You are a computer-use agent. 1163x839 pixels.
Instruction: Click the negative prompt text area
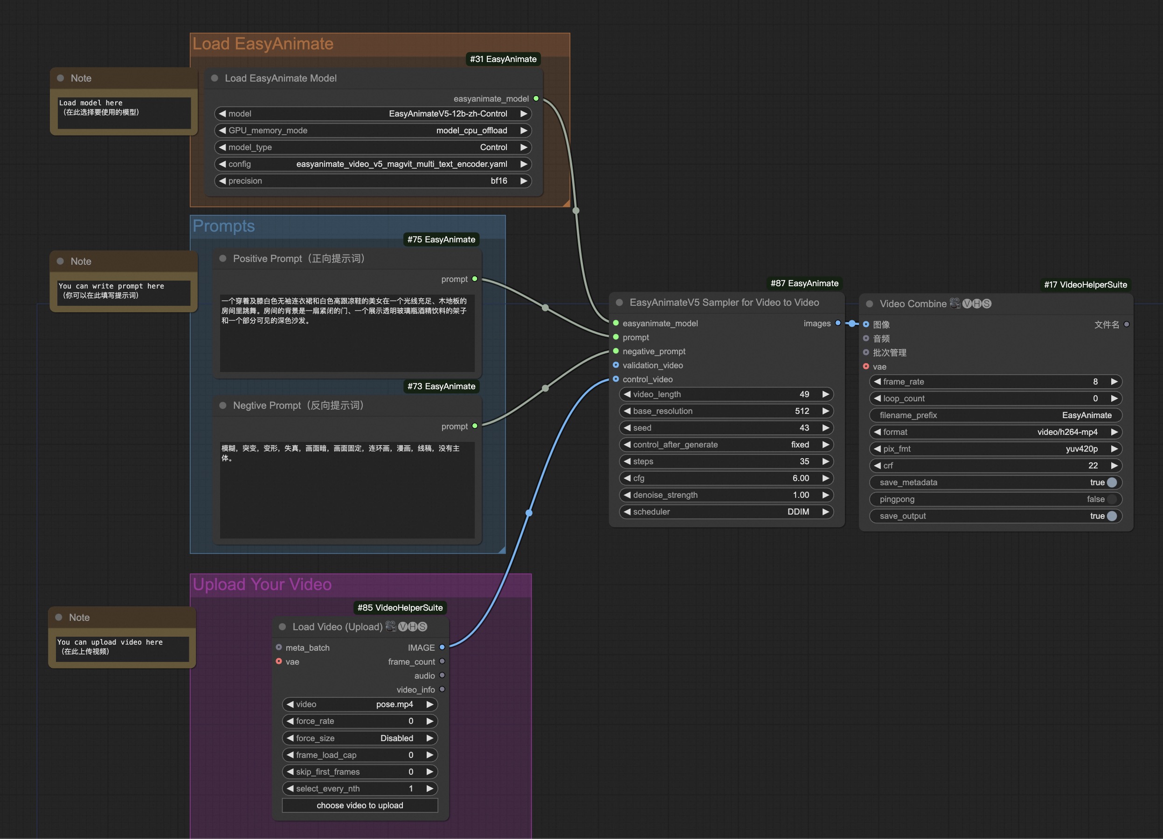[x=347, y=489]
